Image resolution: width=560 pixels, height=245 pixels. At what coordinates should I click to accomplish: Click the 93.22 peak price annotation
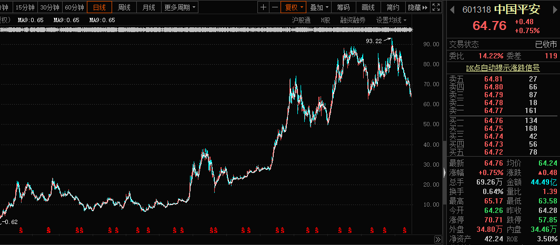pyautogui.click(x=374, y=41)
